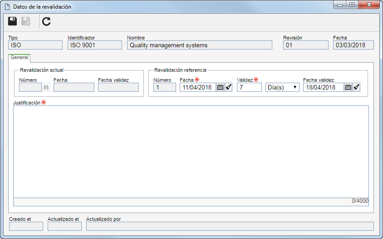The height and width of the screenshot is (239, 383).
Task: Click the Tipo field showing ISO
Action: tap(35, 45)
